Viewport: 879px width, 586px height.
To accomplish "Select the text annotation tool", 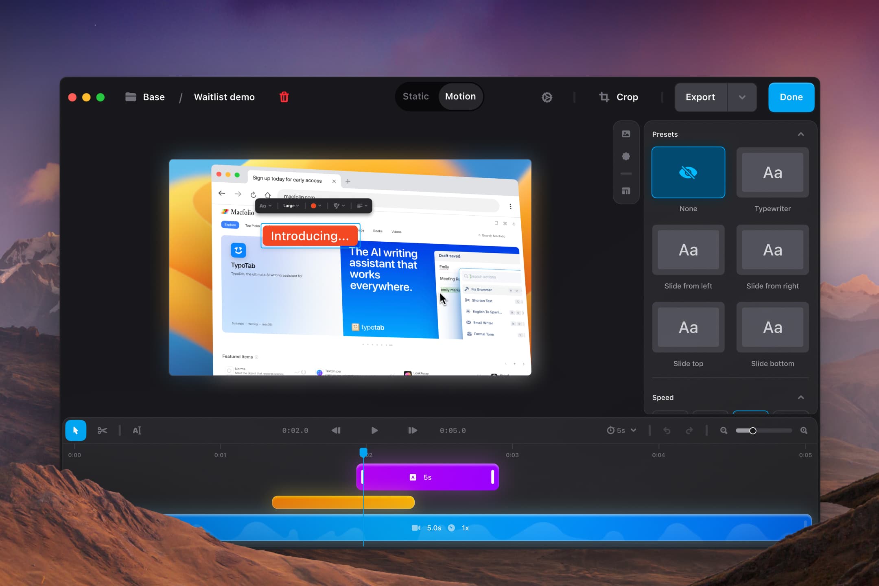I will 137,430.
